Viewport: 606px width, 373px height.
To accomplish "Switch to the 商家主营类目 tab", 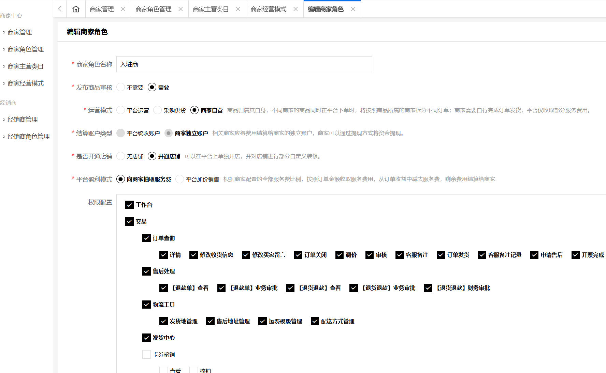I will point(211,9).
